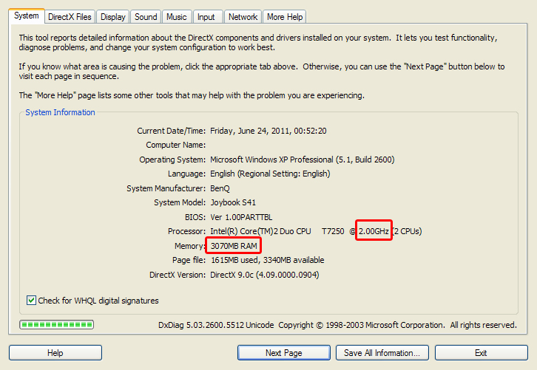Click the Operating System value text
Screen dimensions: 537x370
[x=302, y=160]
